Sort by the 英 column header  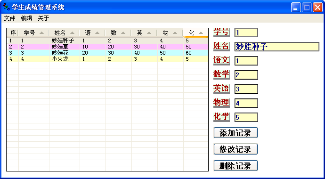[144, 33]
